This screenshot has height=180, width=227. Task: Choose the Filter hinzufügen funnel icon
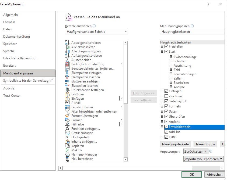click(x=67, y=111)
